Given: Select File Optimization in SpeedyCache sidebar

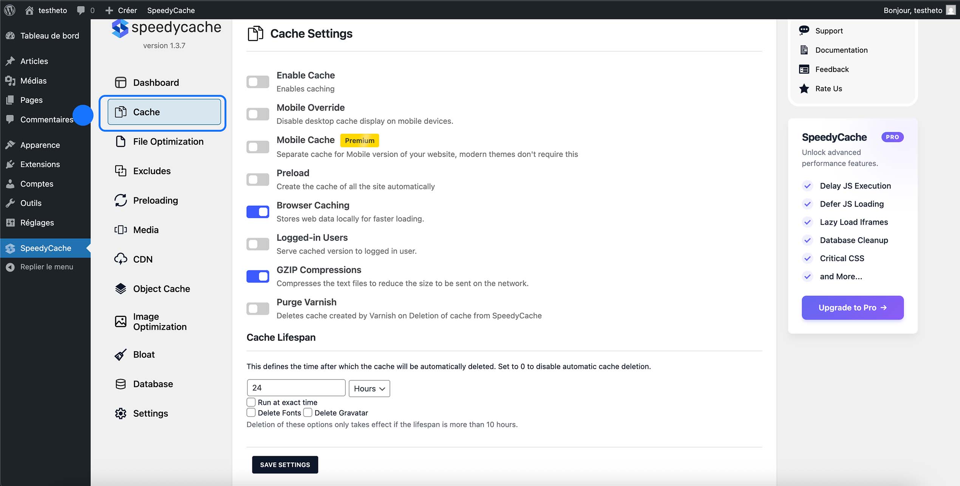Looking at the screenshot, I should tap(168, 141).
